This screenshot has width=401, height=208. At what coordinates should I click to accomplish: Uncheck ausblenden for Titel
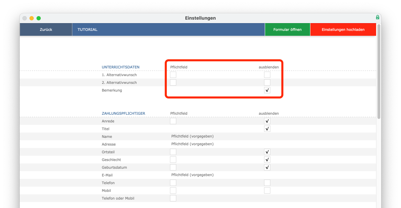pyautogui.click(x=267, y=129)
